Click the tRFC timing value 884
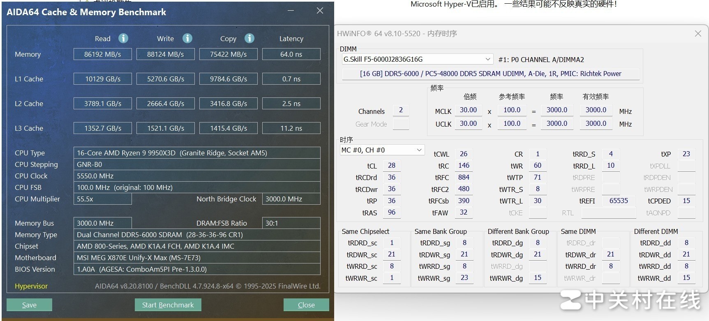Screen dimensions: 709x321 (464, 178)
